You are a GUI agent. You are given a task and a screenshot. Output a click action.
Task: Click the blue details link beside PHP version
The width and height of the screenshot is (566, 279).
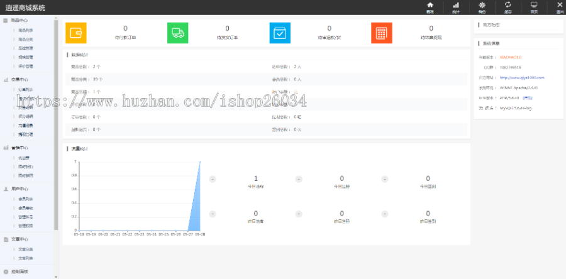click(x=528, y=98)
